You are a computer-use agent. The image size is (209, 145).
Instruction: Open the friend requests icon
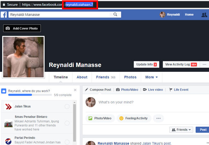tap(204, 15)
